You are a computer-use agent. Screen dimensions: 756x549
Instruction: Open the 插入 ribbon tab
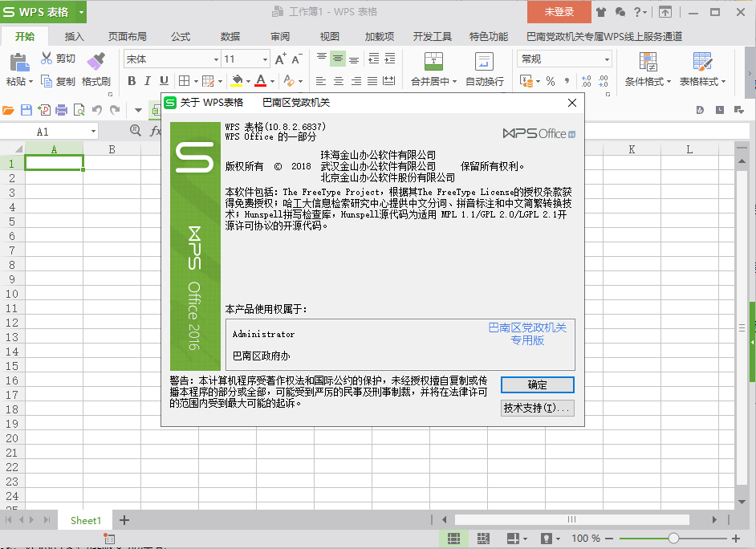tap(75, 37)
